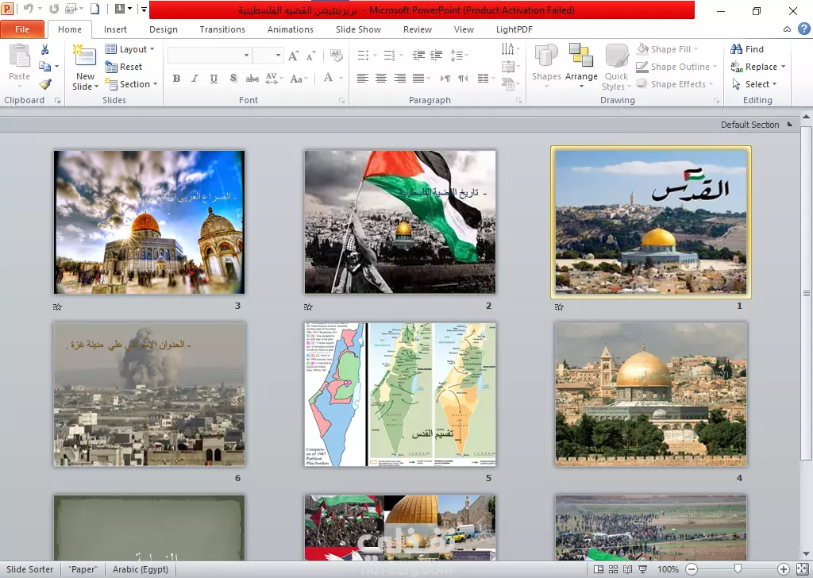Click the "Paper" theme status entry
The image size is (813, 578).
[x=83, y=569]
